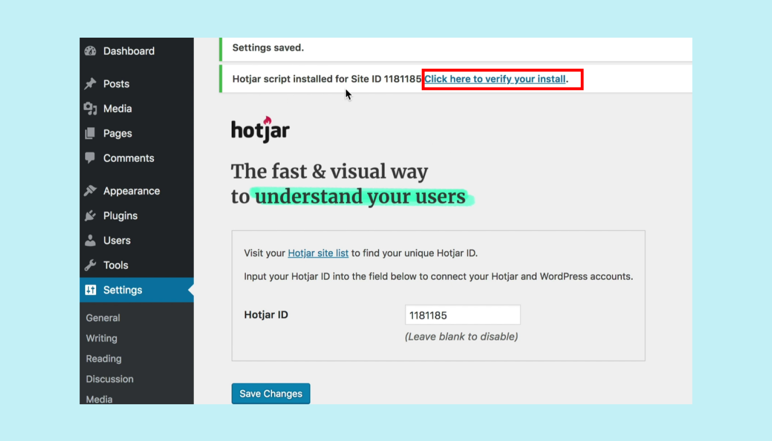Focus the Hotjar ID input field
Screen dimensions: 772x441
tap(463, 315)
